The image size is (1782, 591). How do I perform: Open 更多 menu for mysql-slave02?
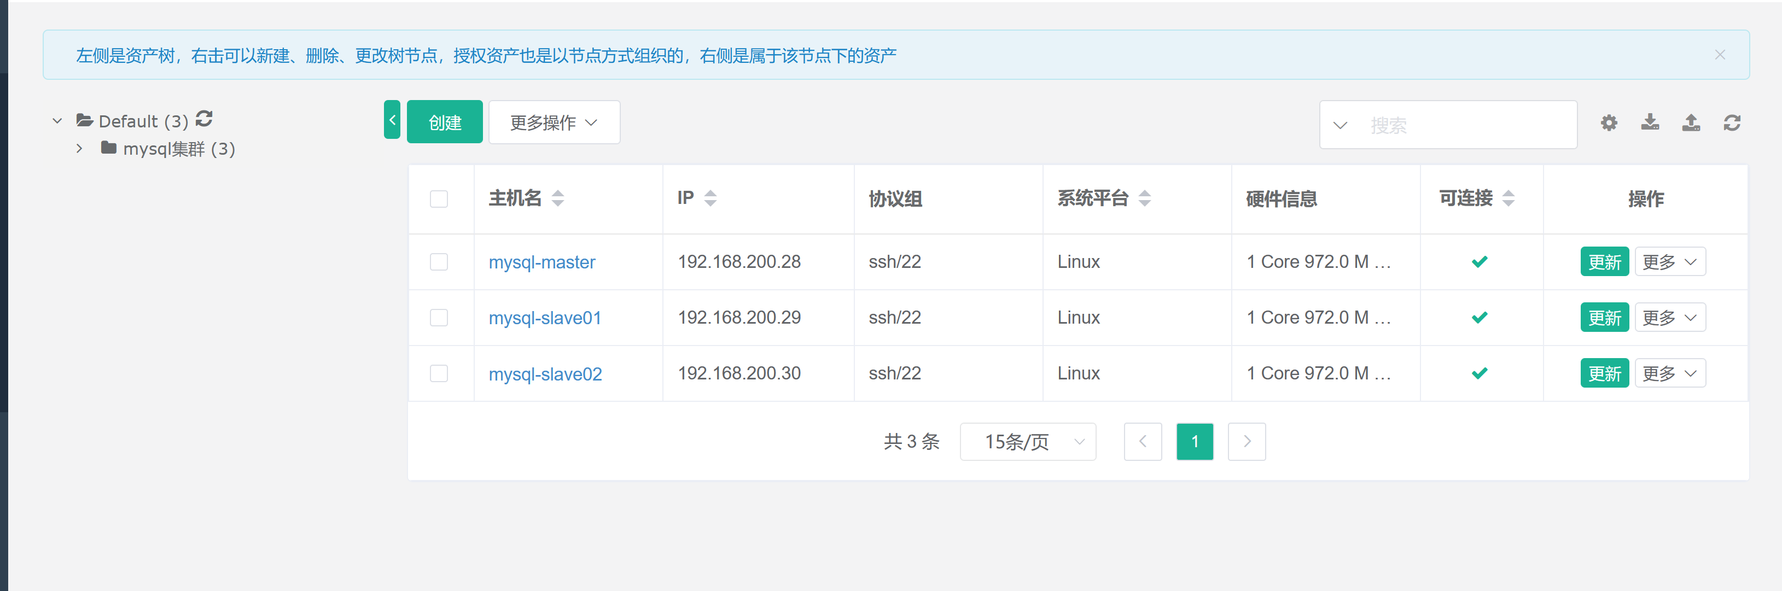(x=1669, y=373)
